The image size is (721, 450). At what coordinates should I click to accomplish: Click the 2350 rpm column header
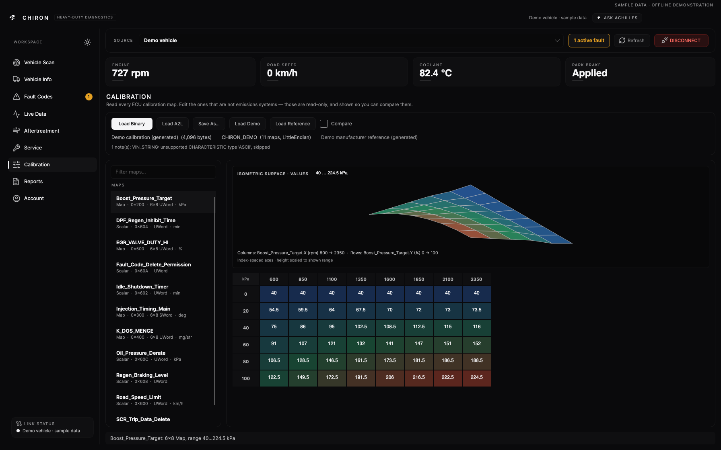477,279
